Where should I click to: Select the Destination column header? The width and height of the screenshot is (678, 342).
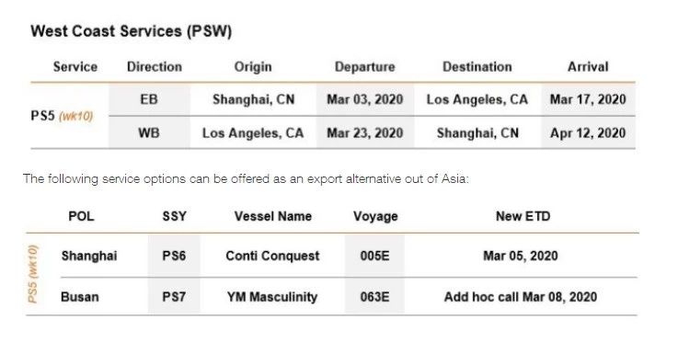click(x=477, y=67)
